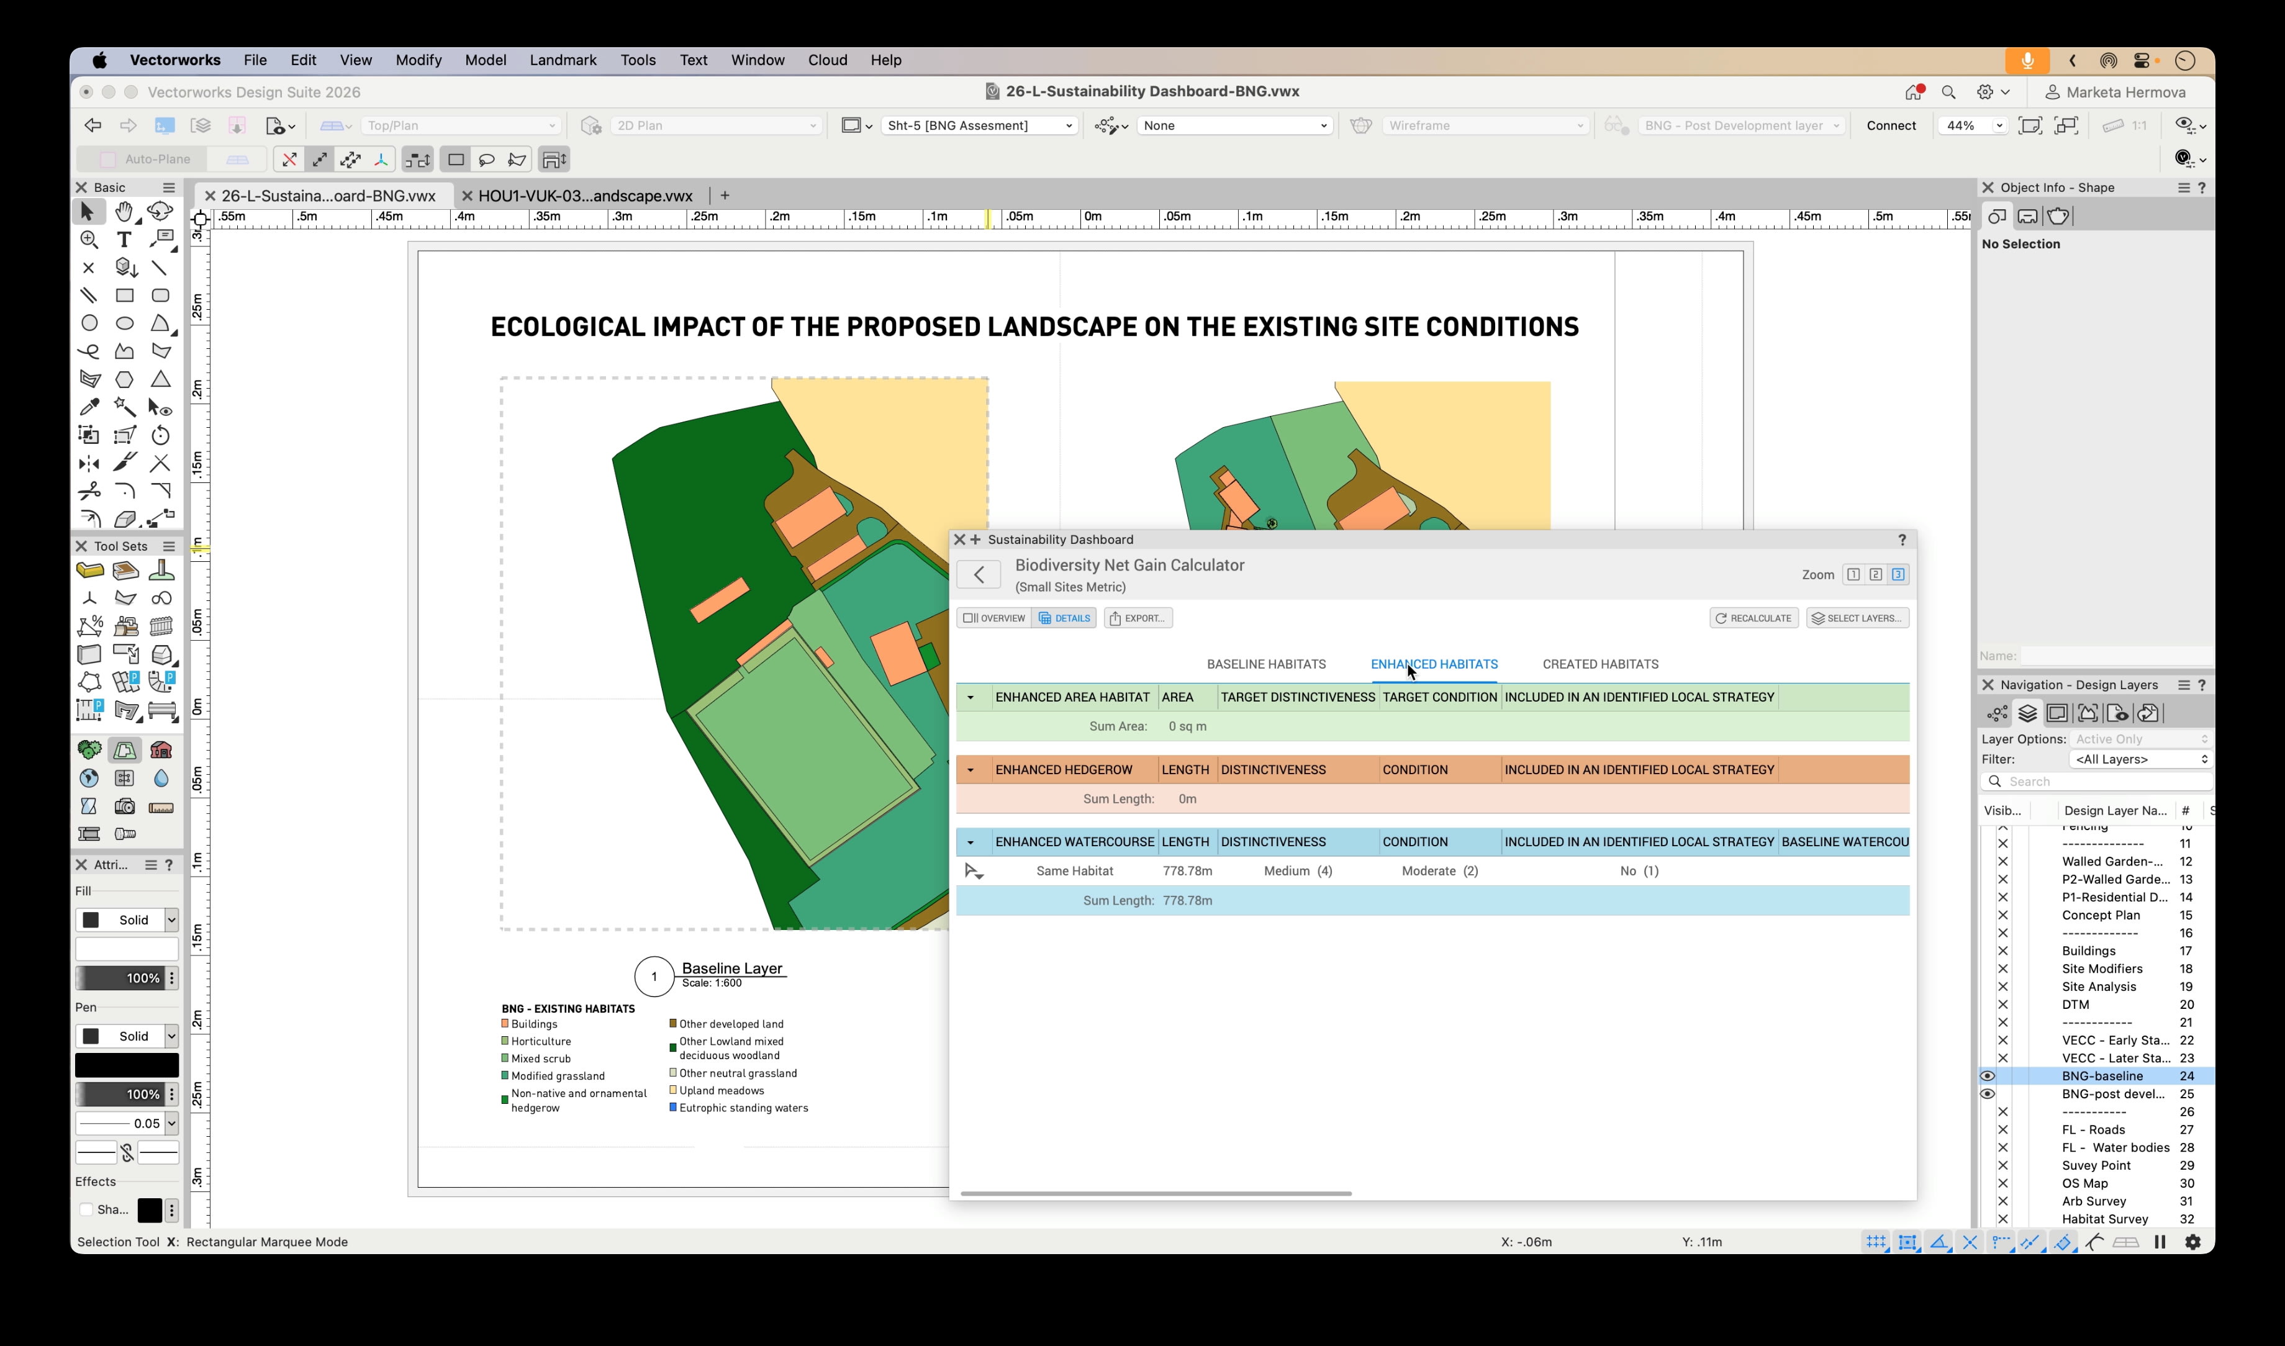
Task: Open the Sht-5 BNG Assessment layer dropdown
Action: (980, 125)
